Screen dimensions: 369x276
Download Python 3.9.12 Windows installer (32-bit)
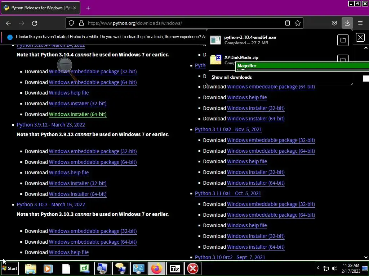pos(78,183)
